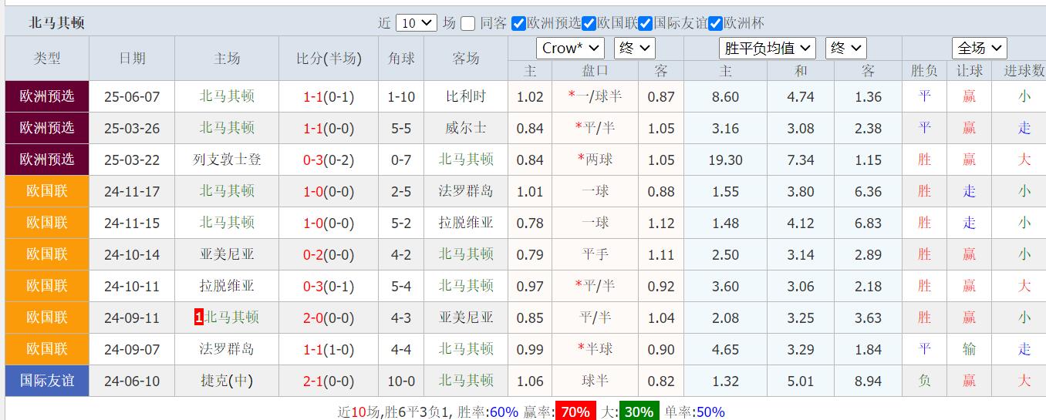The image size is (1046, 420).
Task: Click the 角球 column header
Action: pyautogui.click(x=400, y=59)
